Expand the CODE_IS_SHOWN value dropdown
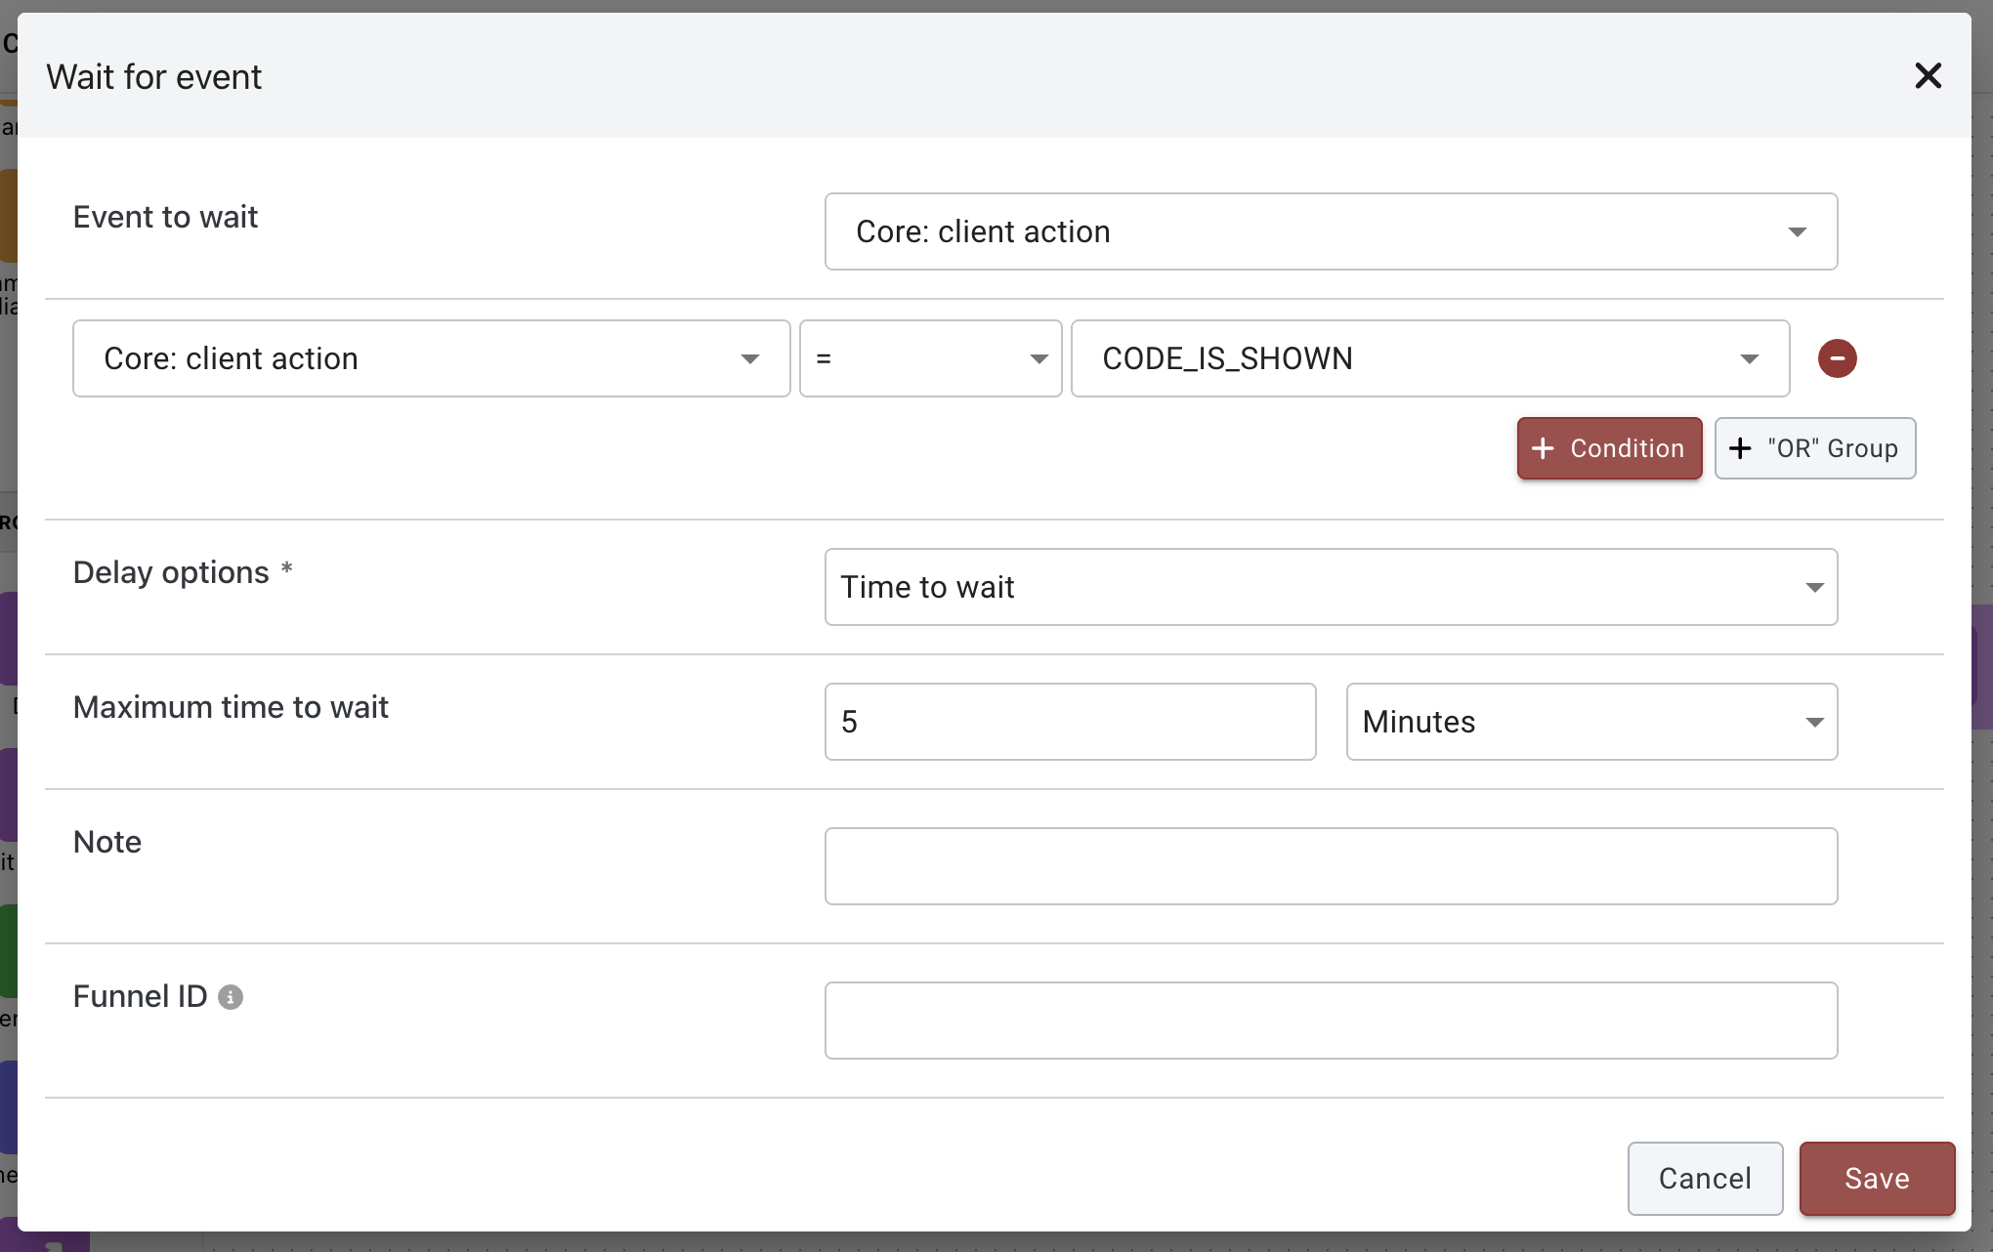The height and width of the screenshot is (1252, 1993). click(1429, 358)
